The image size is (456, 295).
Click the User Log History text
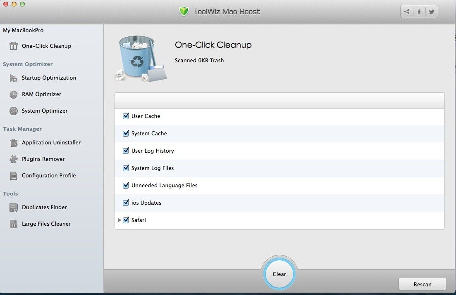click(153, 151)
